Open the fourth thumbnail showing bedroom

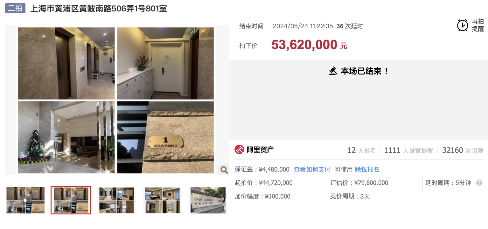(x=162, y=200)
